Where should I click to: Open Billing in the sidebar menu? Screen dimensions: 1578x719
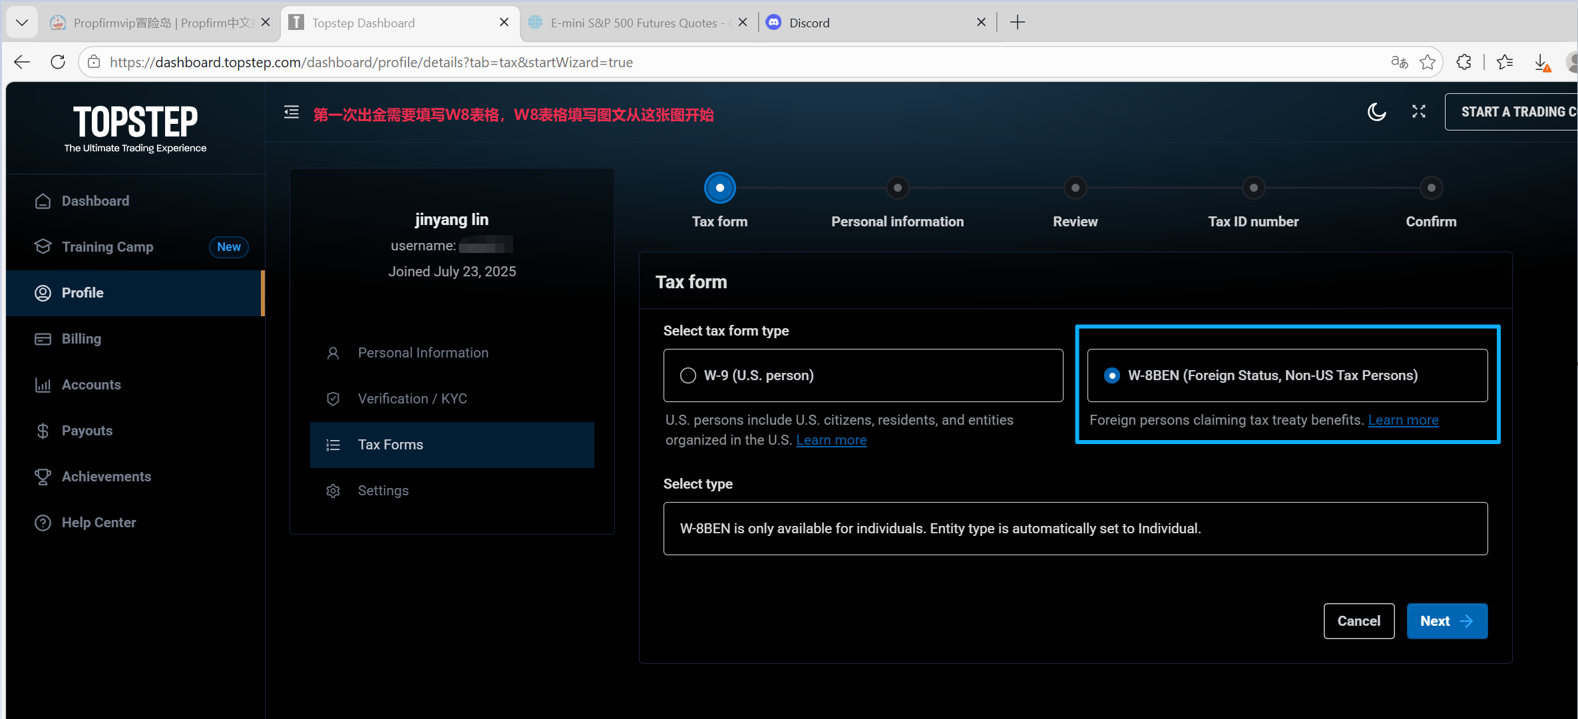[x=135, y=339]
